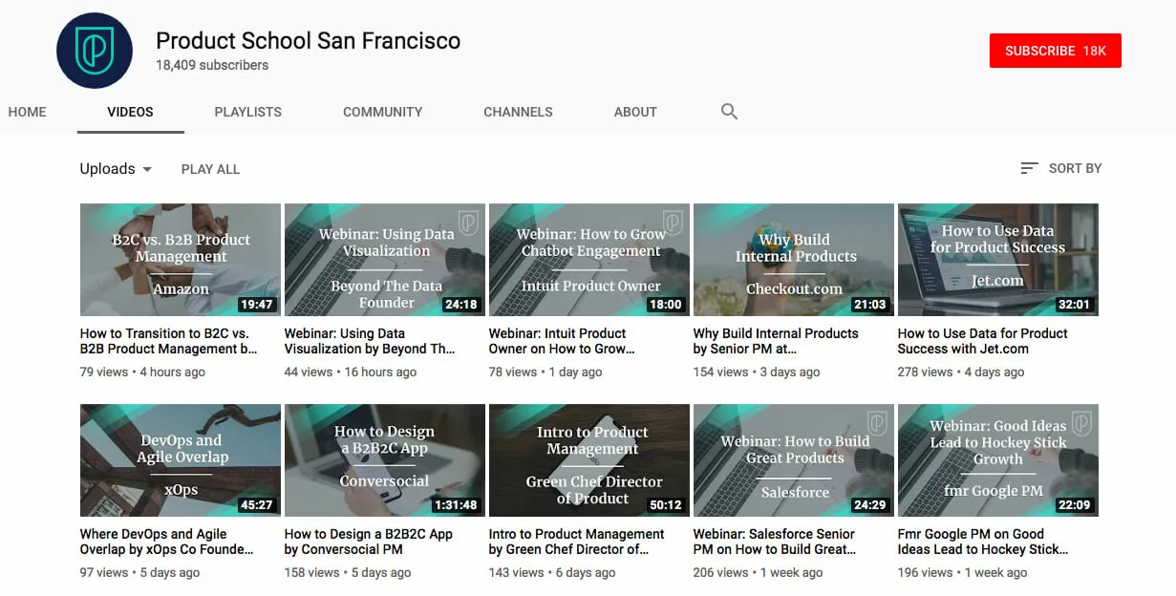
Task: Click the Sort By lines icon
Action: [1029, 168]
